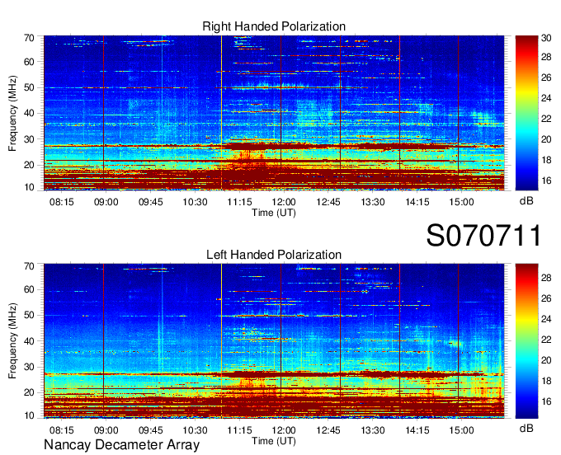This screenshot has height=455, width=561.
Task: Click the 10 MHz tick label on the bottom plot
Action: tap(29, 415)
